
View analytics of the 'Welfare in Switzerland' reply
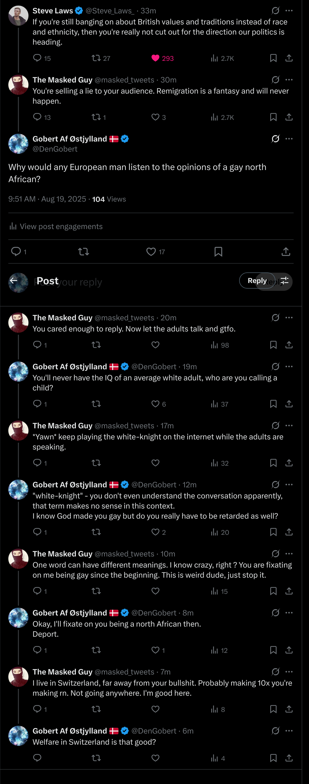[215, 758]
